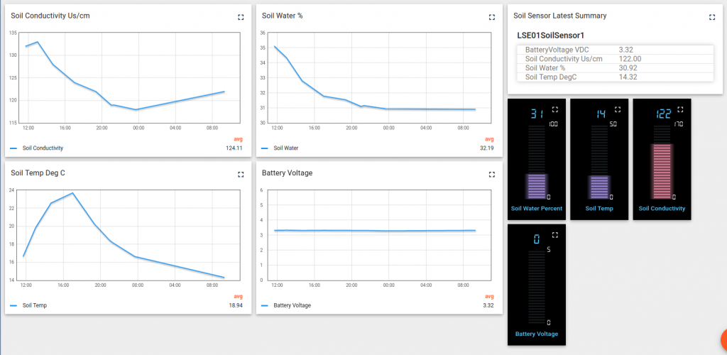Click the red Soil Conductivity gauge bar
Screen dimensions: 727x355
pos(662,170)
